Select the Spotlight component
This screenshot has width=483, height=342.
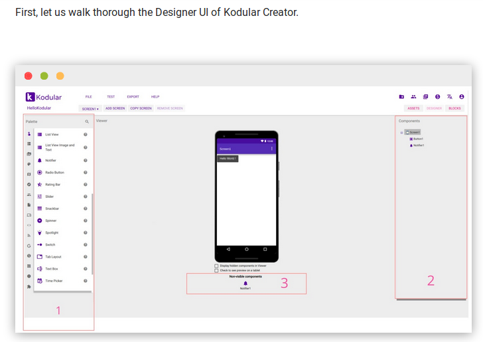coord(62,232)
